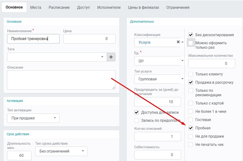Click the Себестоимость field
The height and width of the screenshot is (161, 243).
click(x=158, y=155)
